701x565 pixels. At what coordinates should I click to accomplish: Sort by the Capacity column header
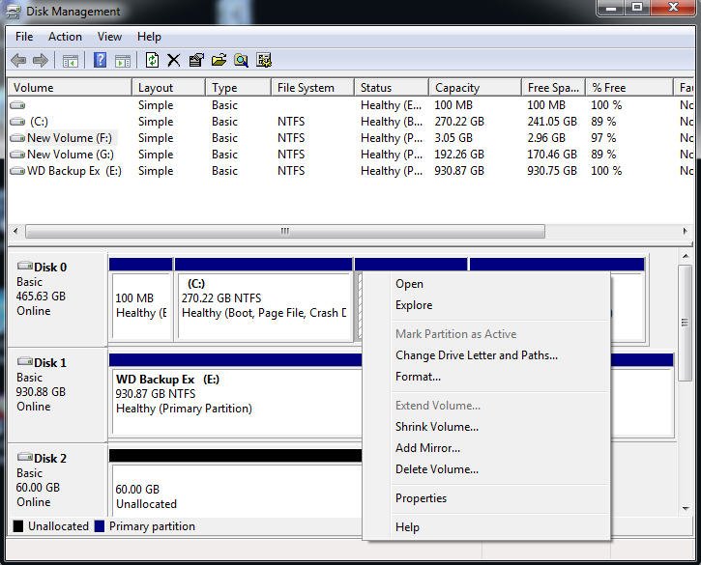coord(476,88)
